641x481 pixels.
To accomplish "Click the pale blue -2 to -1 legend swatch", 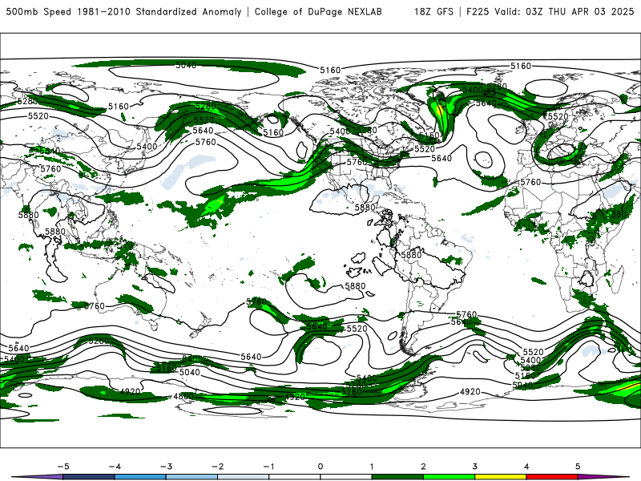I will click(x=244, y=477).
